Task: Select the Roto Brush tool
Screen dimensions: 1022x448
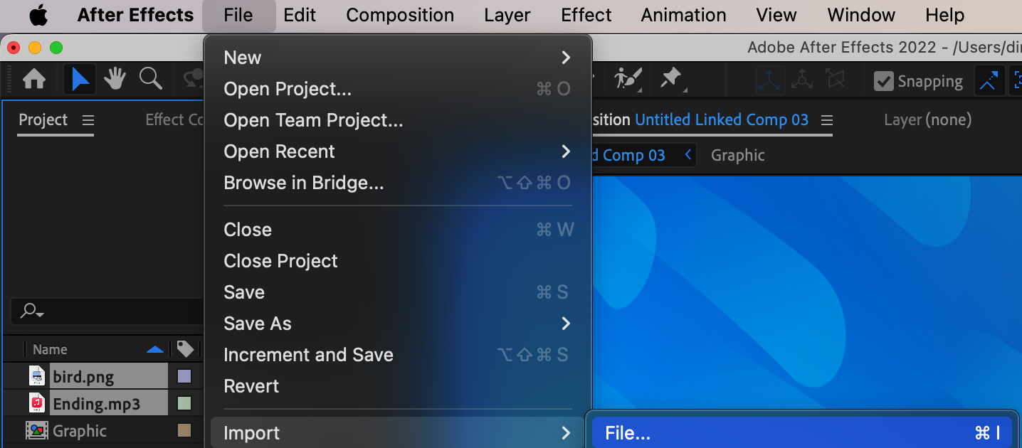Action: 628,79
